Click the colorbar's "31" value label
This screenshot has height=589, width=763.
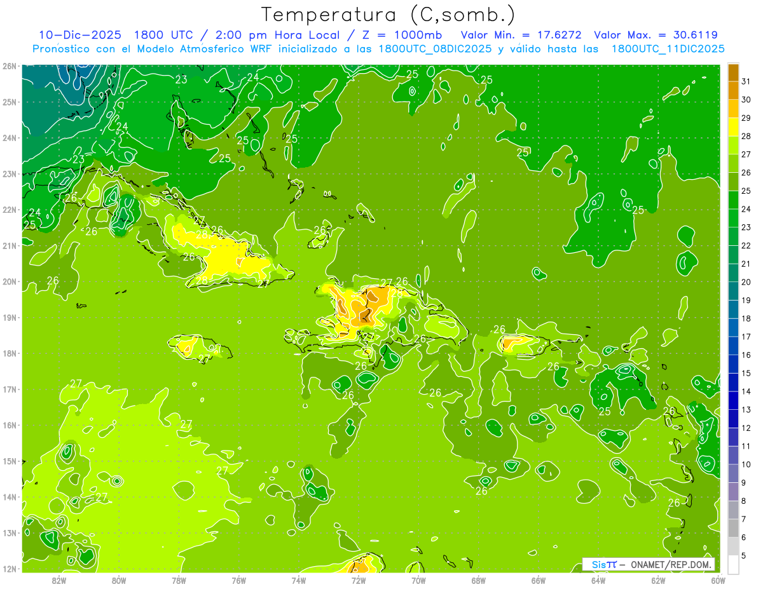(746, 82)
